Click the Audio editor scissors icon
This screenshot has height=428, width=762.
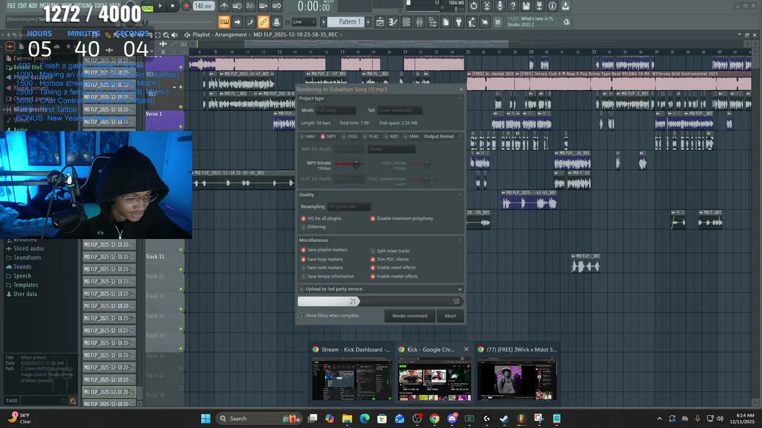[x=487, y=6]
